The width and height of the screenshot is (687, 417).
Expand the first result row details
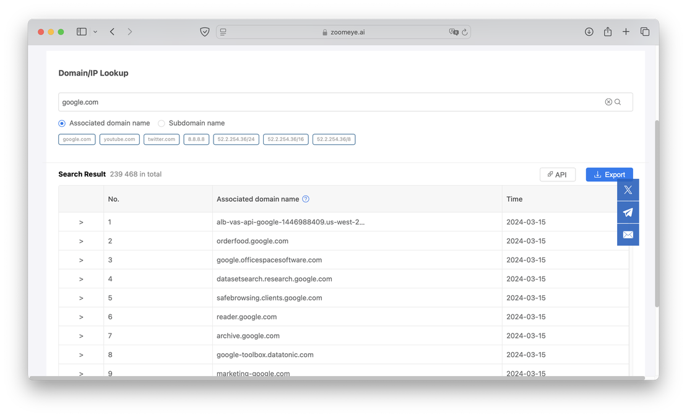pos(81,221)
